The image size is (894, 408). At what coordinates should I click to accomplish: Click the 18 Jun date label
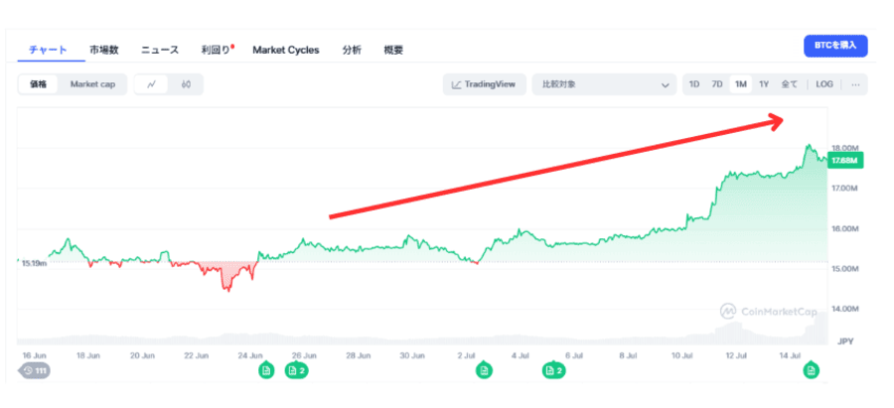(87, 355)
